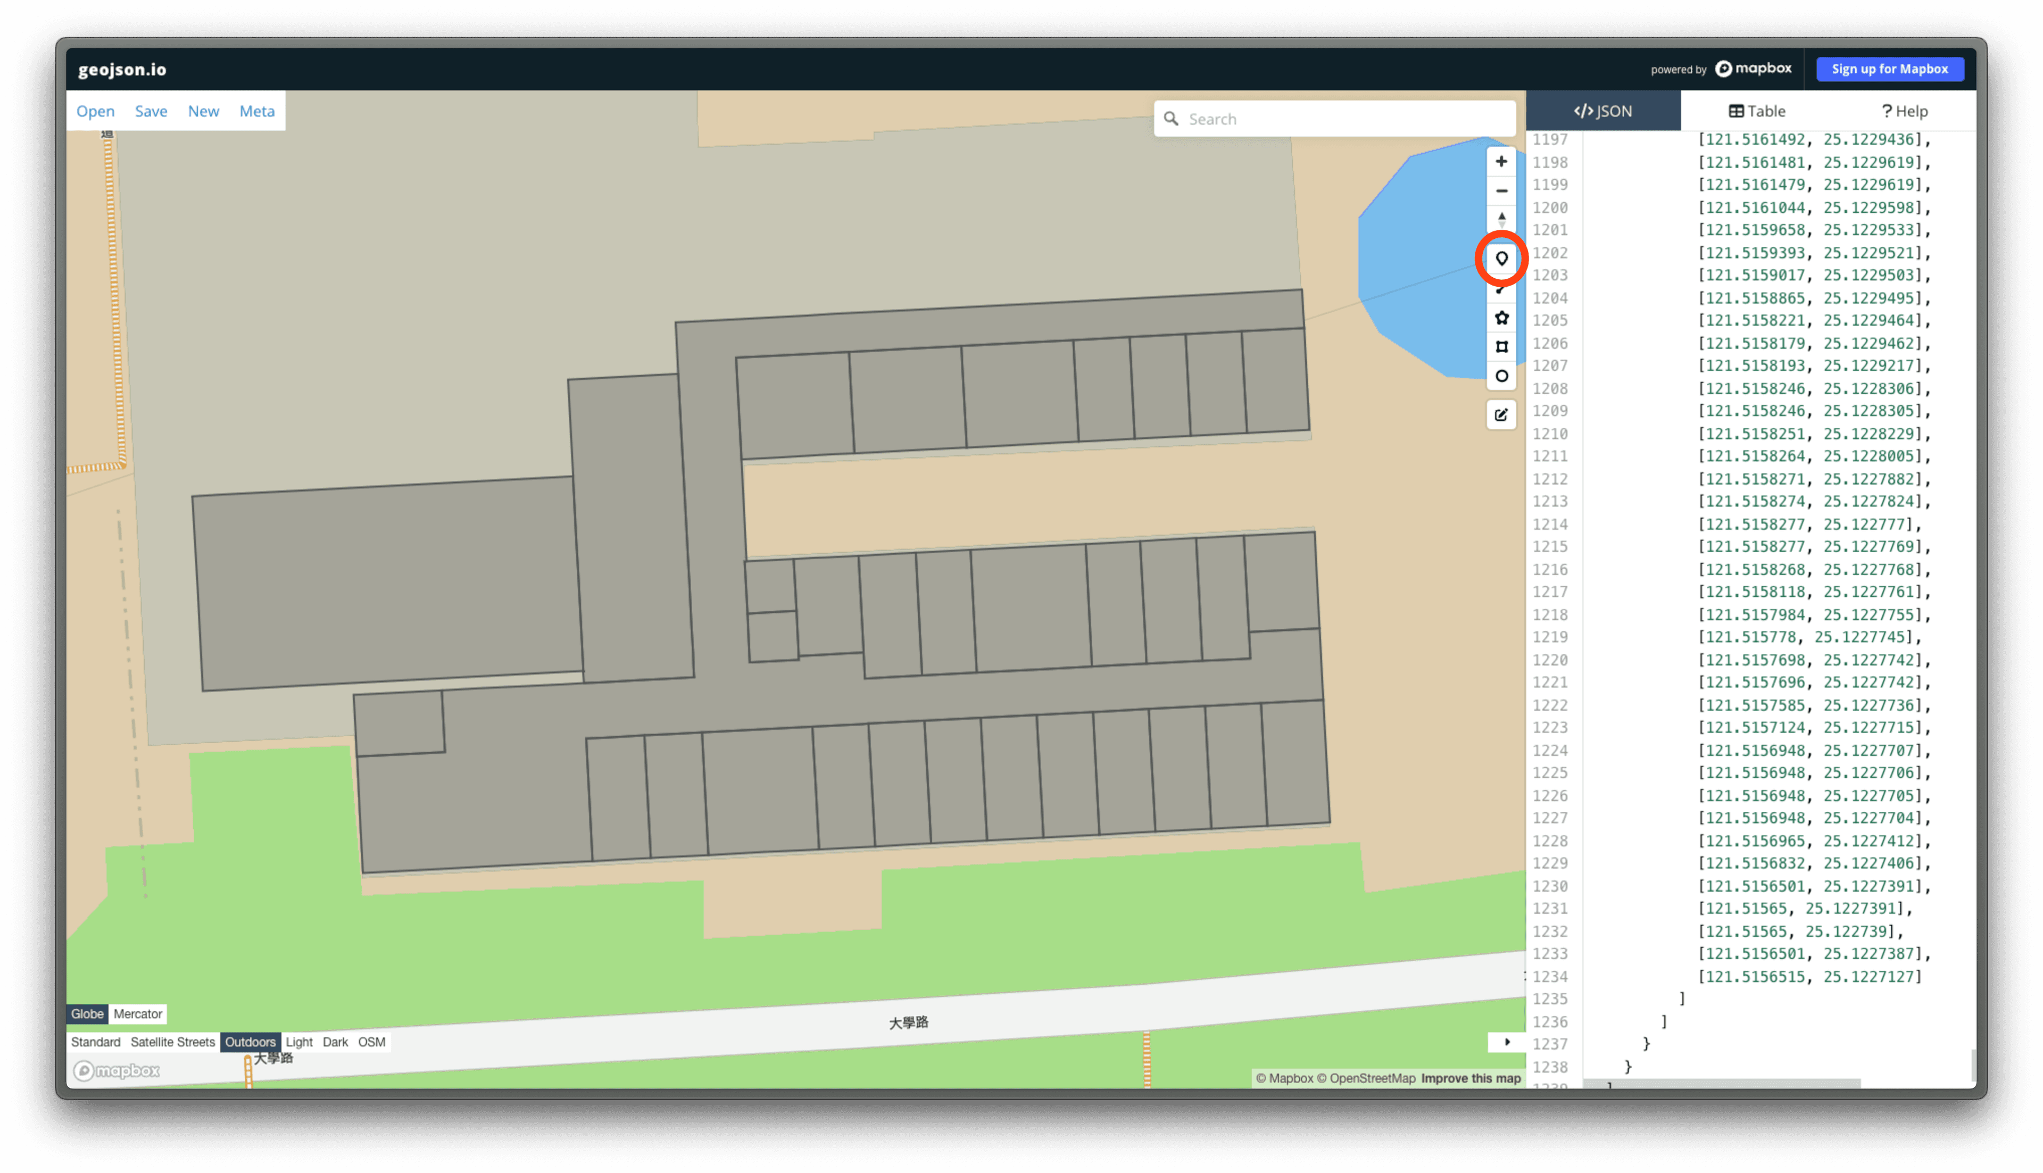Reset bearing with the compass icon

point(1501,219)
